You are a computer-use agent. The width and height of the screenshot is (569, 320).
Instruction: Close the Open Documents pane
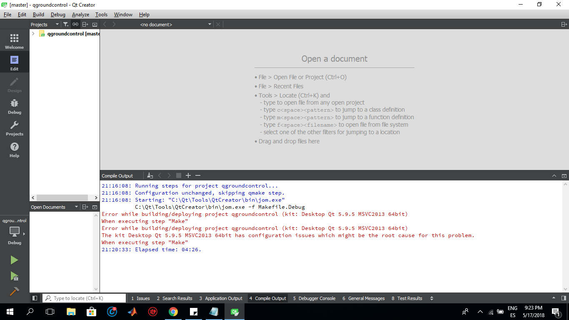click(95, 207)
